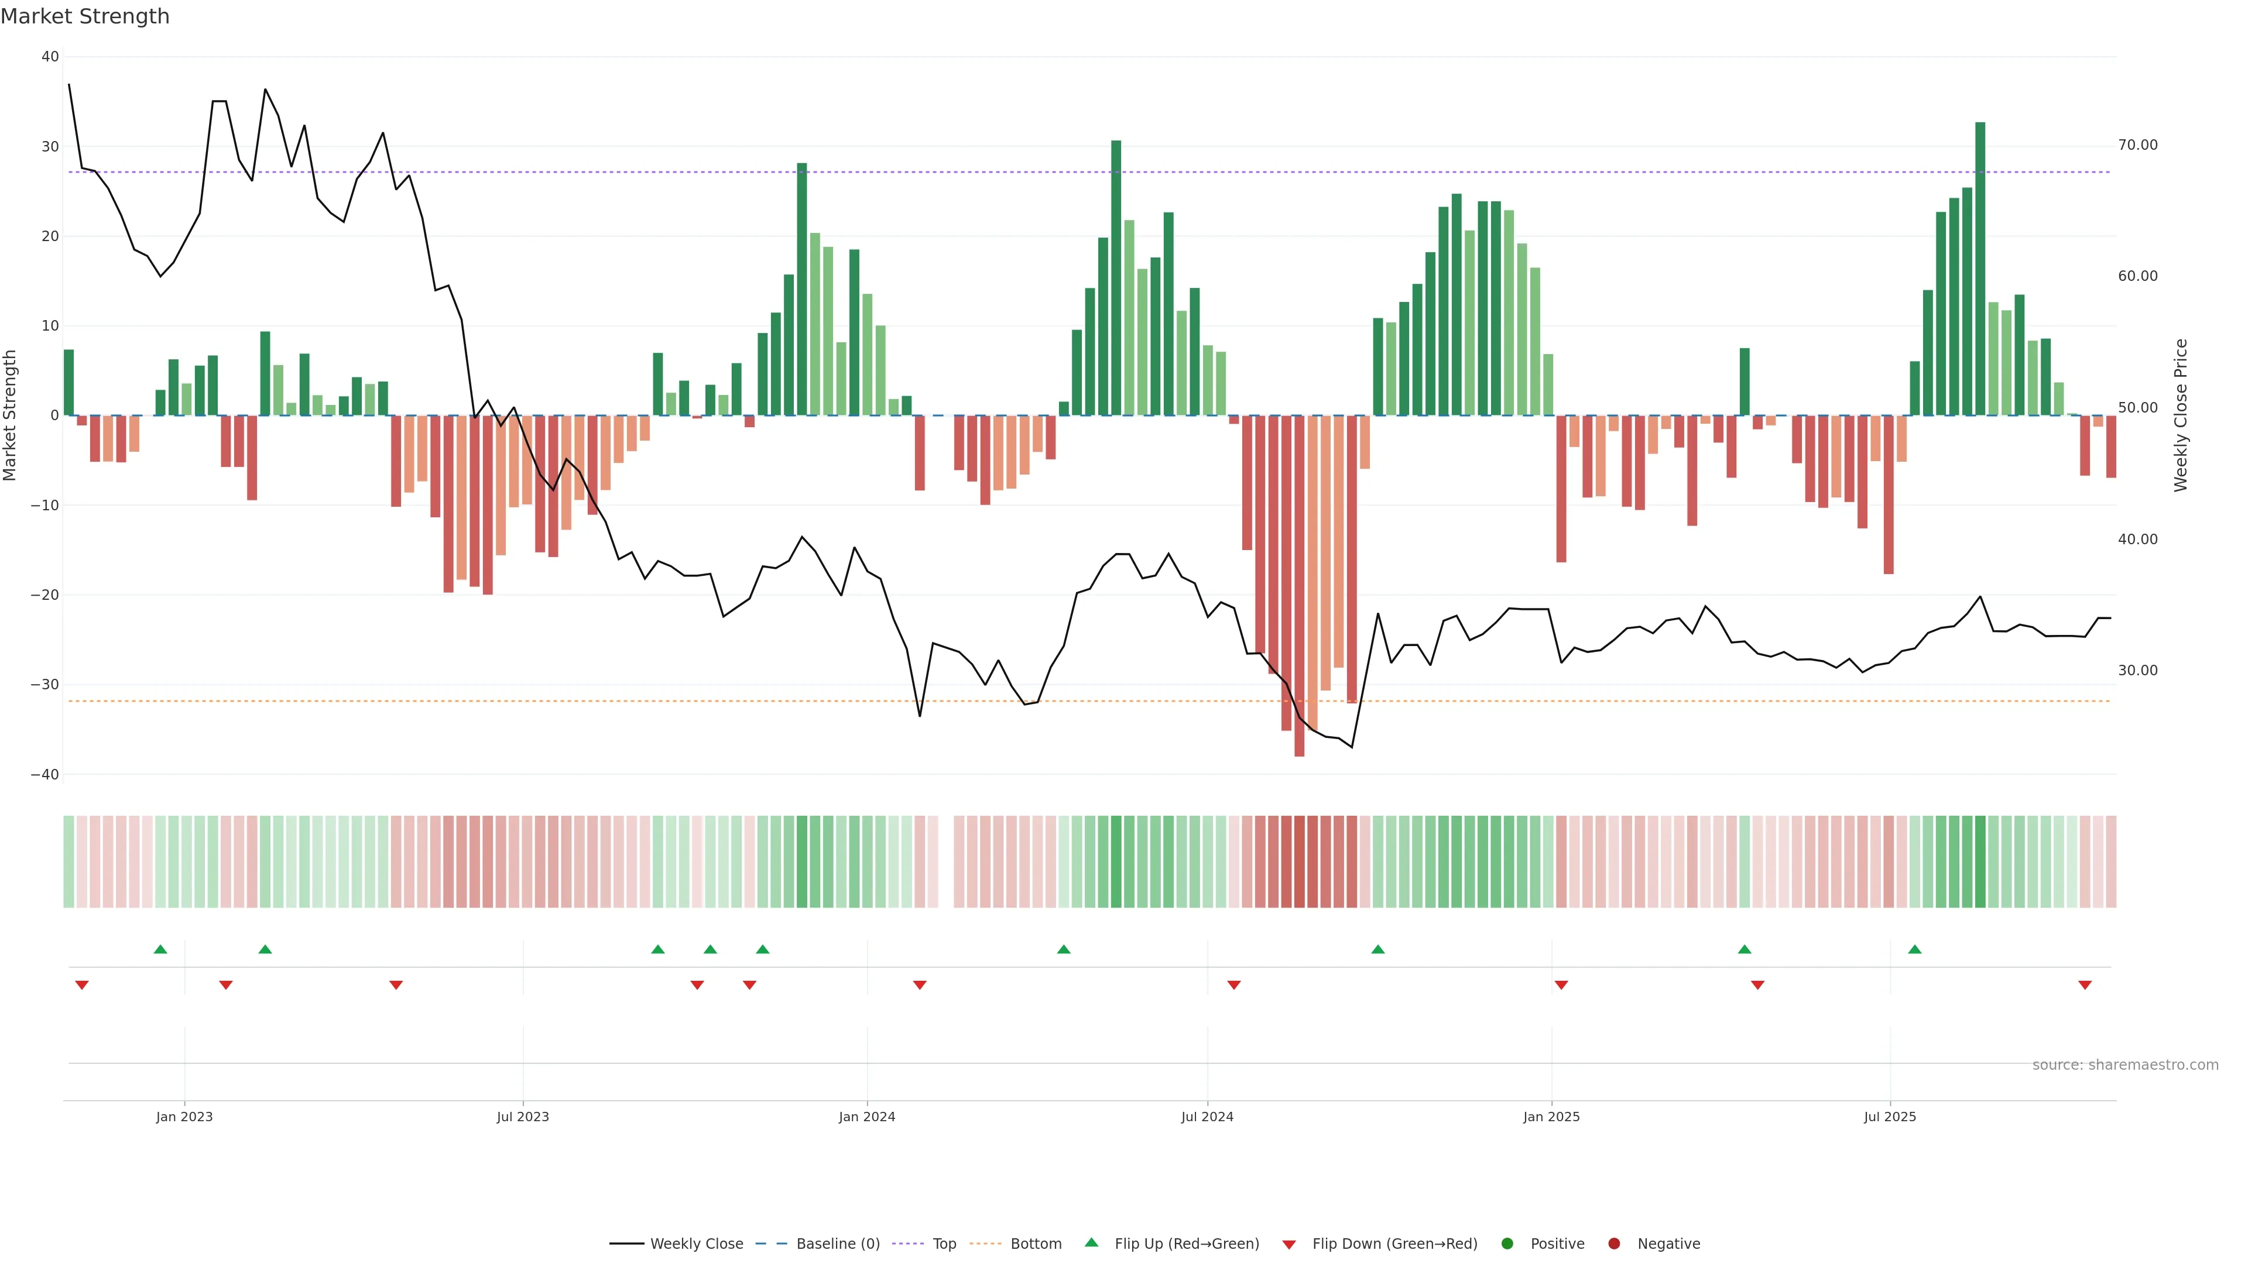Click the Jan 2024 x-axis label

(x=866, y=1117)
